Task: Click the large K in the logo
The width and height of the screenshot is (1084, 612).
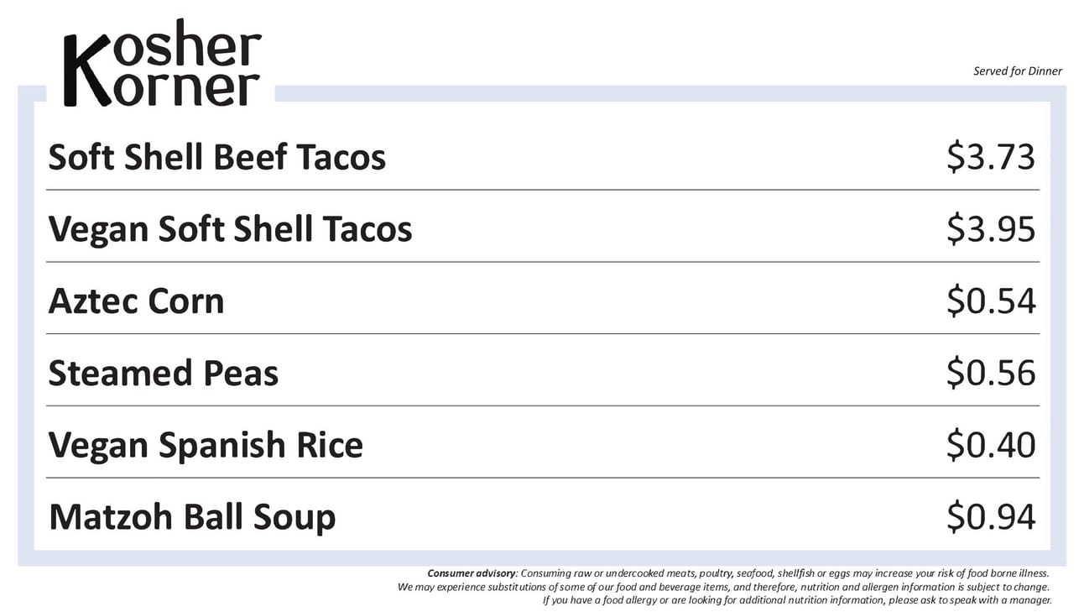Action: coord(89,71)
